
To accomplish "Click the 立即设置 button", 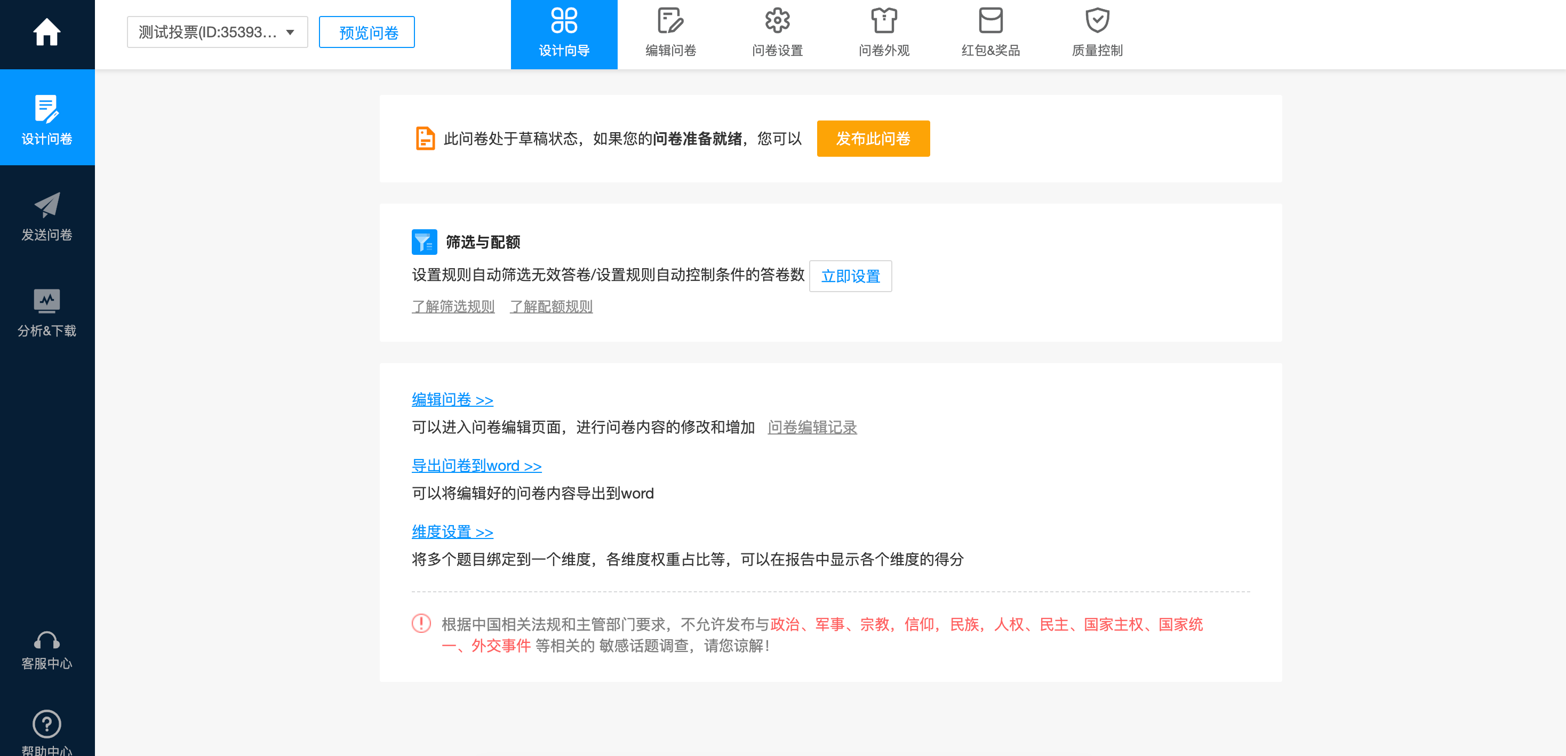I will (x=850, y=277).
